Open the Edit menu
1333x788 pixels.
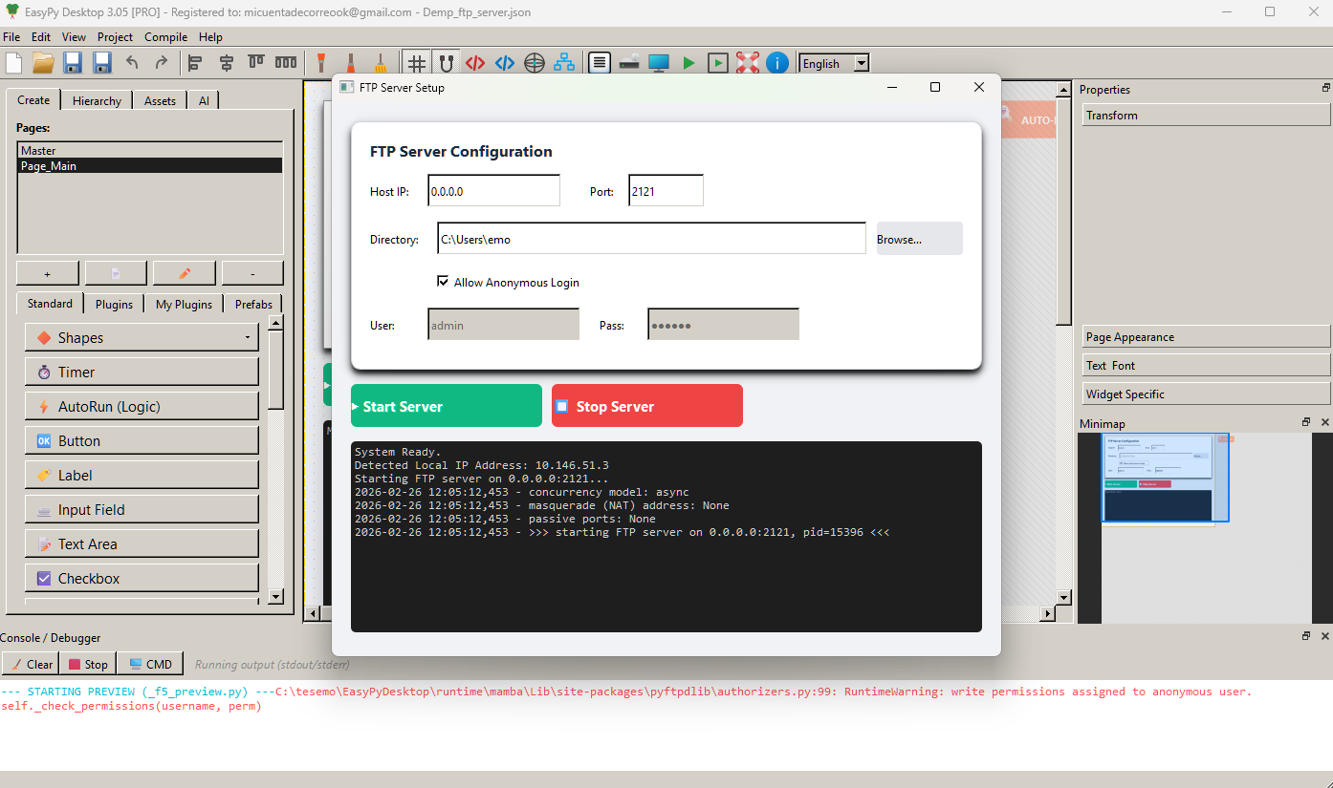(x=41, y=37)
